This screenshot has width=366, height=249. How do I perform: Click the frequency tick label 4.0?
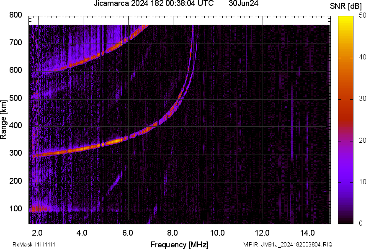click(x=82, y=233)
